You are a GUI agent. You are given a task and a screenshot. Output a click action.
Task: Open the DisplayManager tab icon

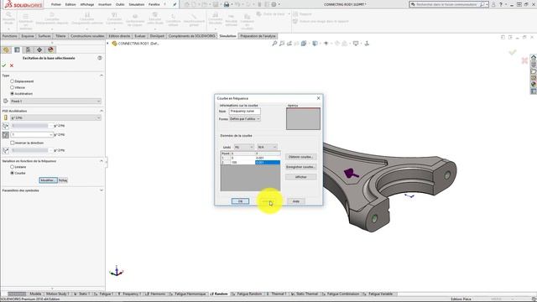[x=50, y=50]
